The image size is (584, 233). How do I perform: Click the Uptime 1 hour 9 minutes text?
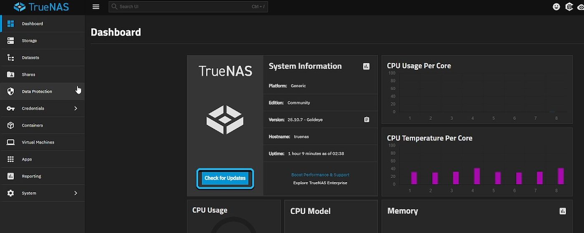click(306, 154)
